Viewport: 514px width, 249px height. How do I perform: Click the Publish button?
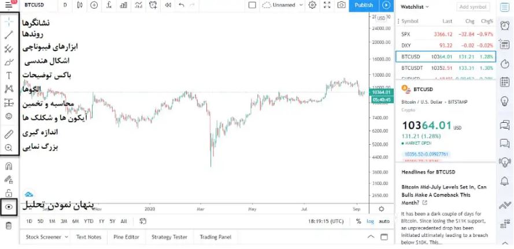[x=364, y=5]
